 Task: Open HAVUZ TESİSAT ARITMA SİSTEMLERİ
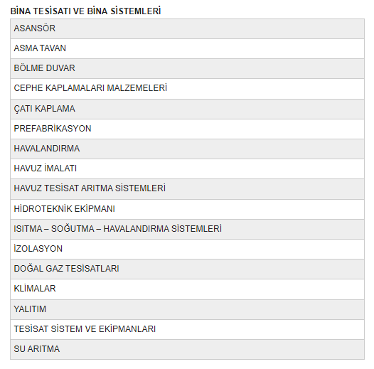187,189
